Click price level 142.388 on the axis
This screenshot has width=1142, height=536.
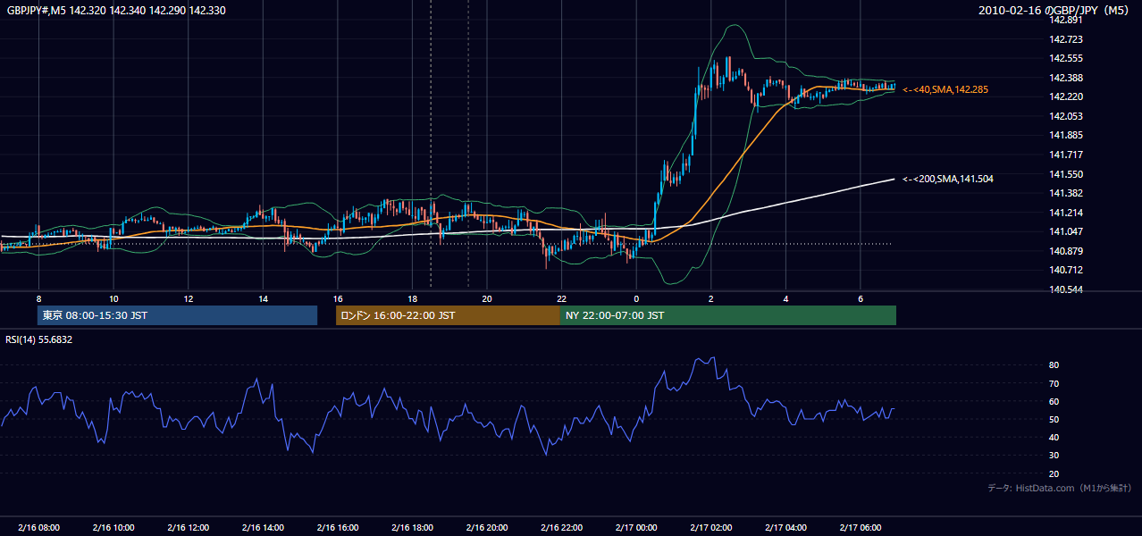1065,78
